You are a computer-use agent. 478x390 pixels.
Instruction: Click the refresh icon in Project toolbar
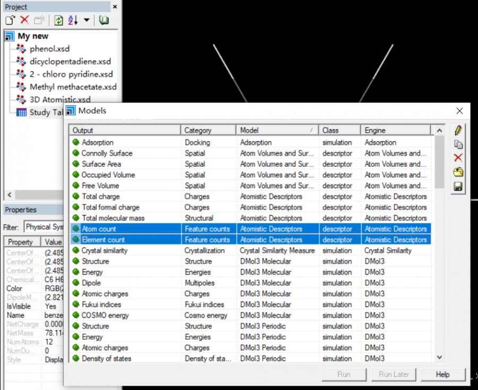pyautogui.click(x=58, y=20)
